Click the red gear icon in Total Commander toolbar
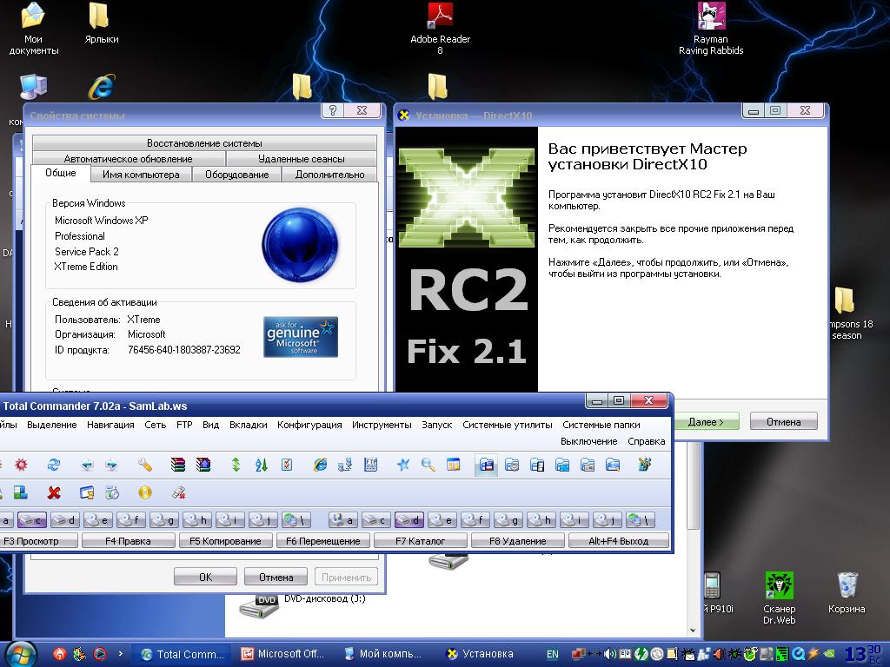Viewport: 890px width, 667px height. coord(21,466)
